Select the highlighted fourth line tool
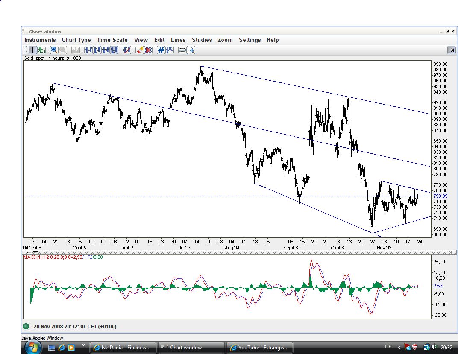 coord(114,50)
